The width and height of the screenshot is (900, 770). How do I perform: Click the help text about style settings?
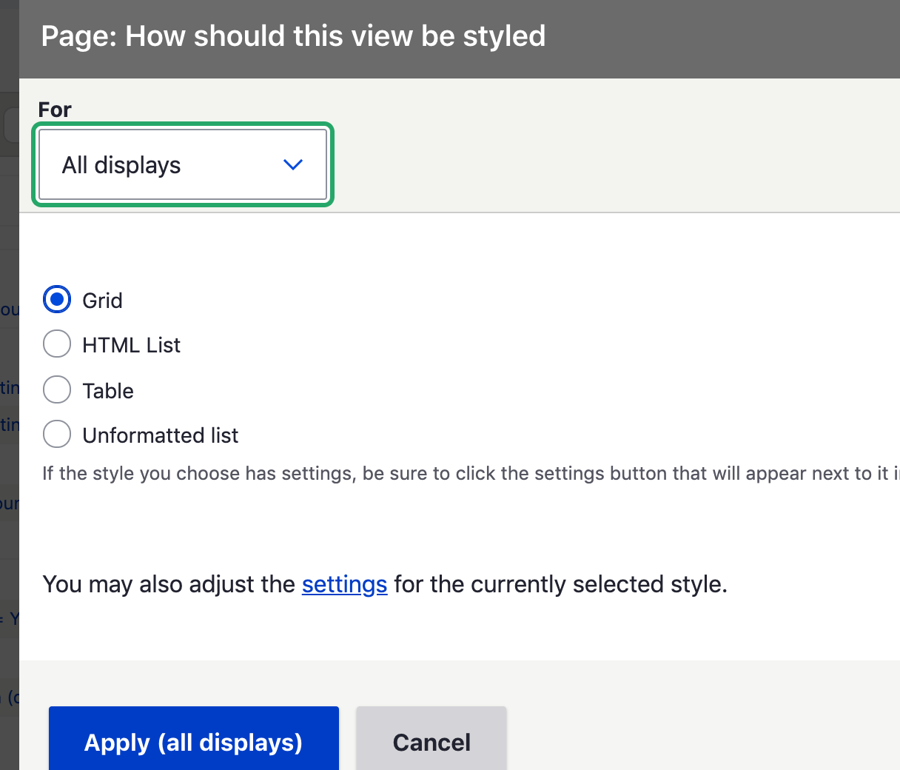tap(471, 474)
